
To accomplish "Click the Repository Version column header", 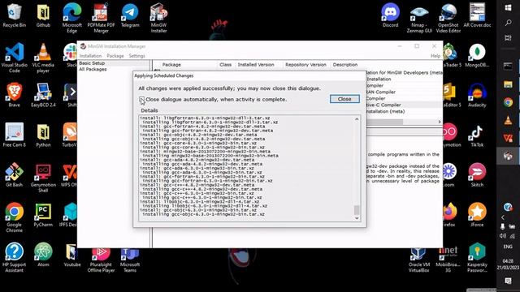I will [x=305, y=65].
